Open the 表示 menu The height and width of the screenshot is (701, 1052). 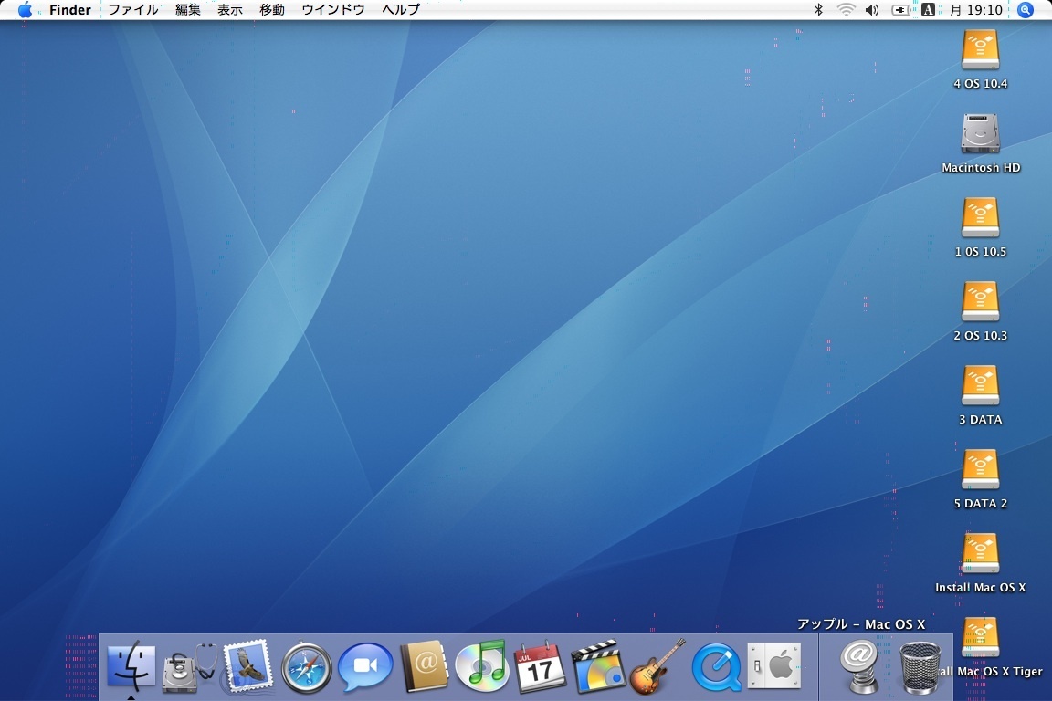[229, 9]
